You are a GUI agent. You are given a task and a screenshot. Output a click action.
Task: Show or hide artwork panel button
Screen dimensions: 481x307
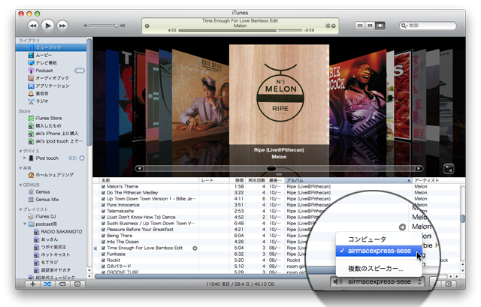77,284
